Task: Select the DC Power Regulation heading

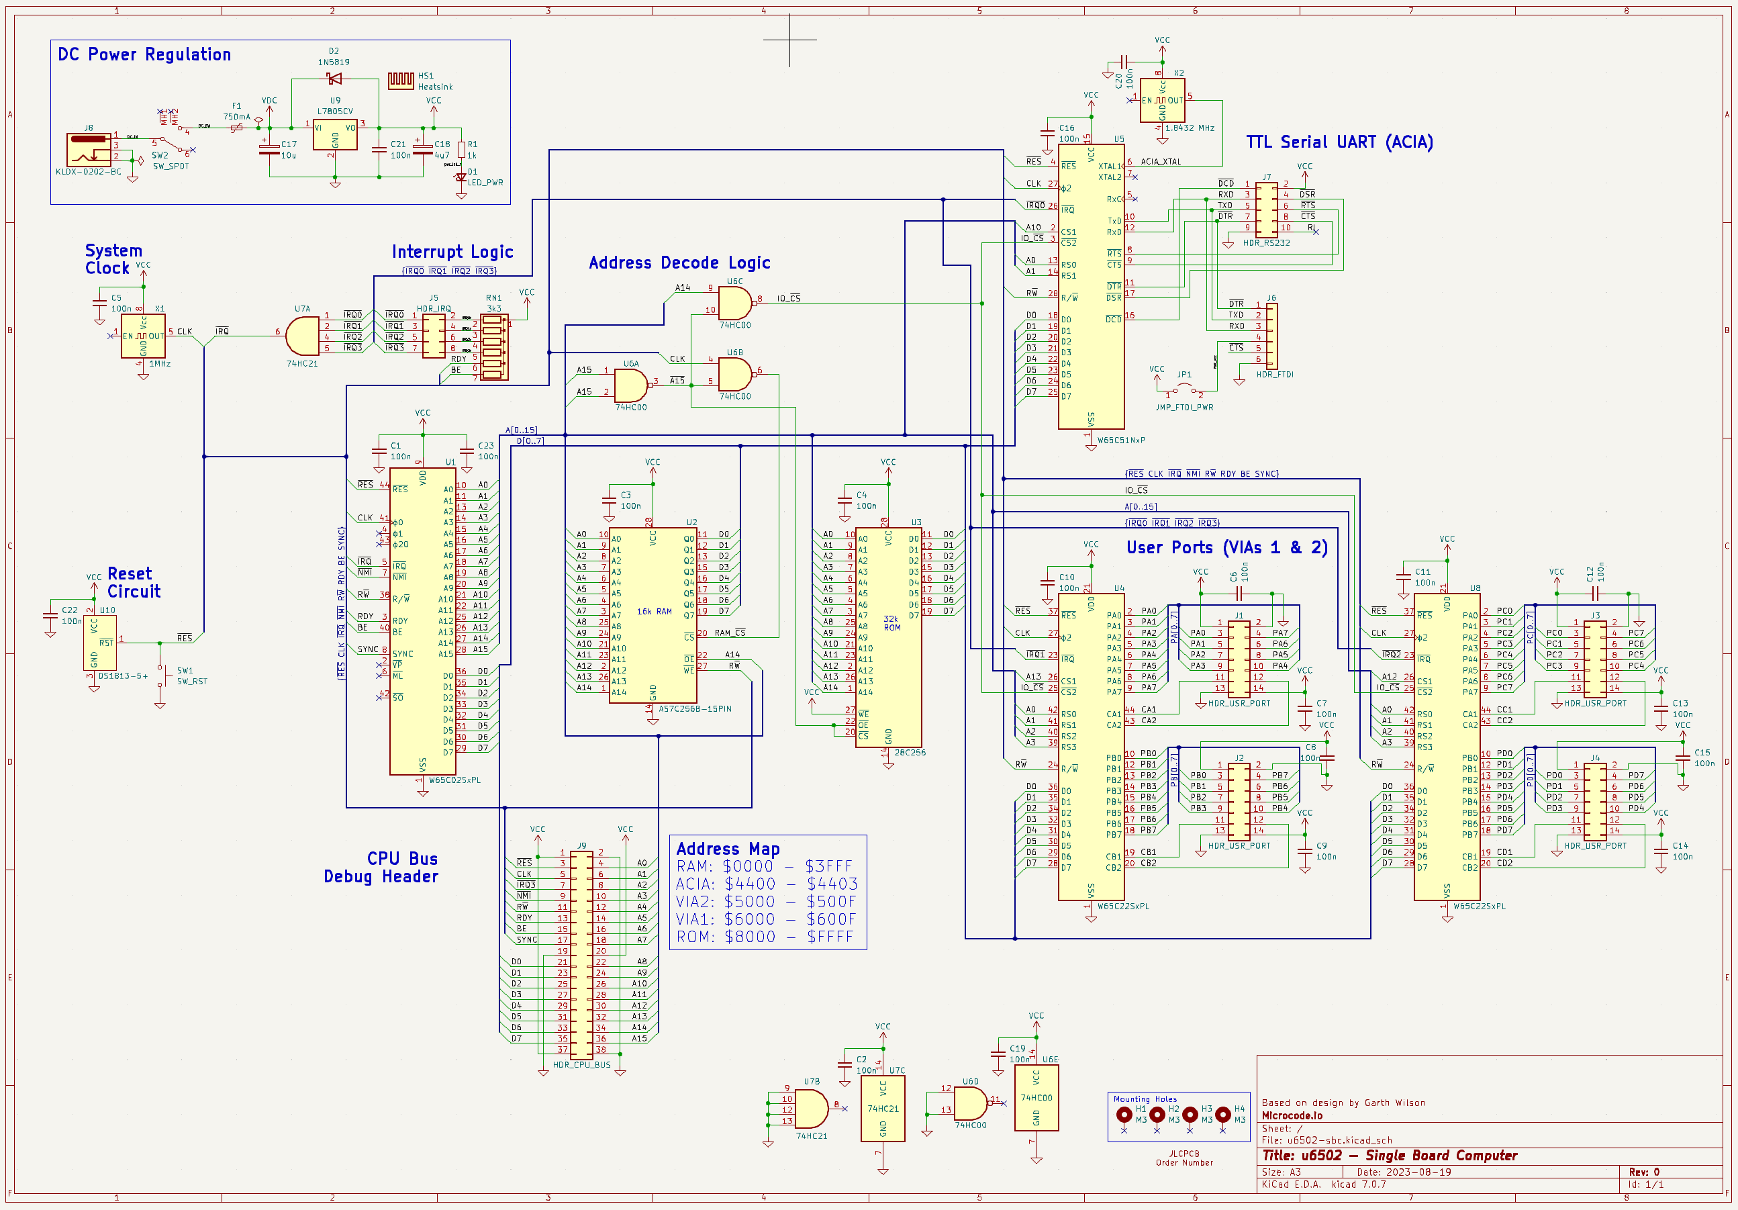Action: 144,54
